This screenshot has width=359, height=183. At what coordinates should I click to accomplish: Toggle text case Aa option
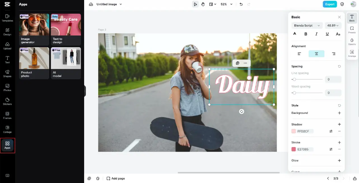click(x=338, y=34)
